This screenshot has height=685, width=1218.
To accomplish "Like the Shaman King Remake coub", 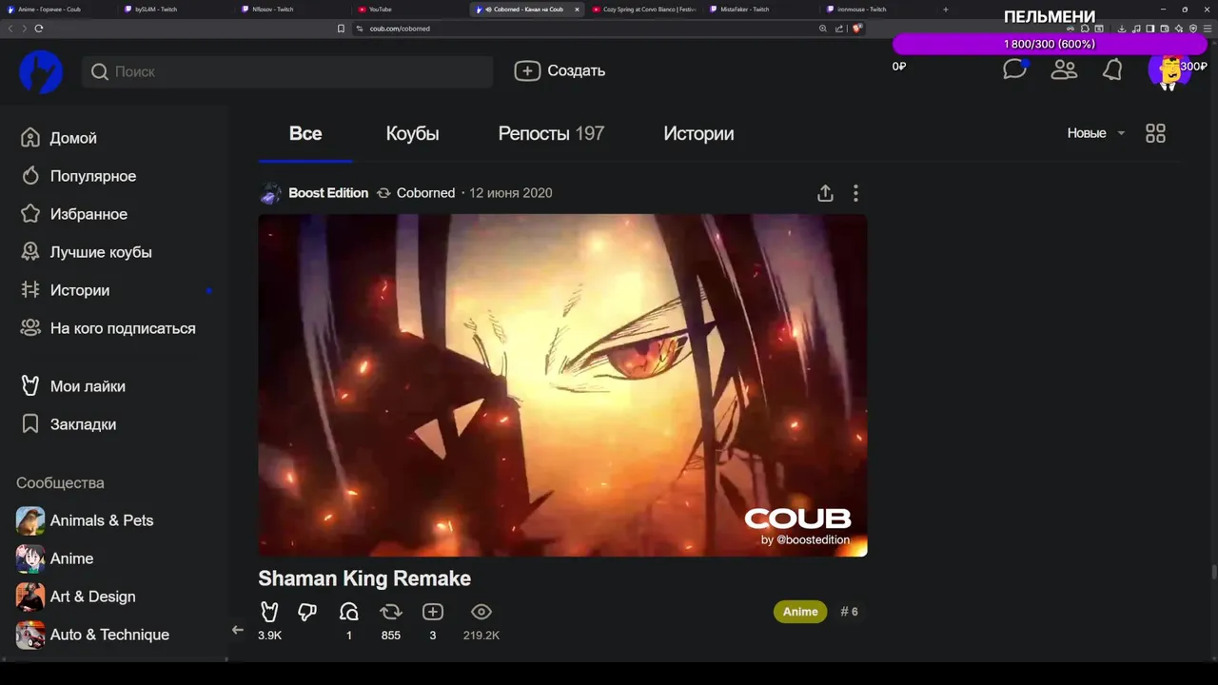I will (269, 612).
